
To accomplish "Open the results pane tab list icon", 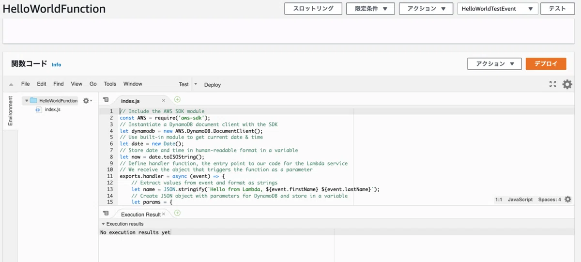I will point(106,213).
